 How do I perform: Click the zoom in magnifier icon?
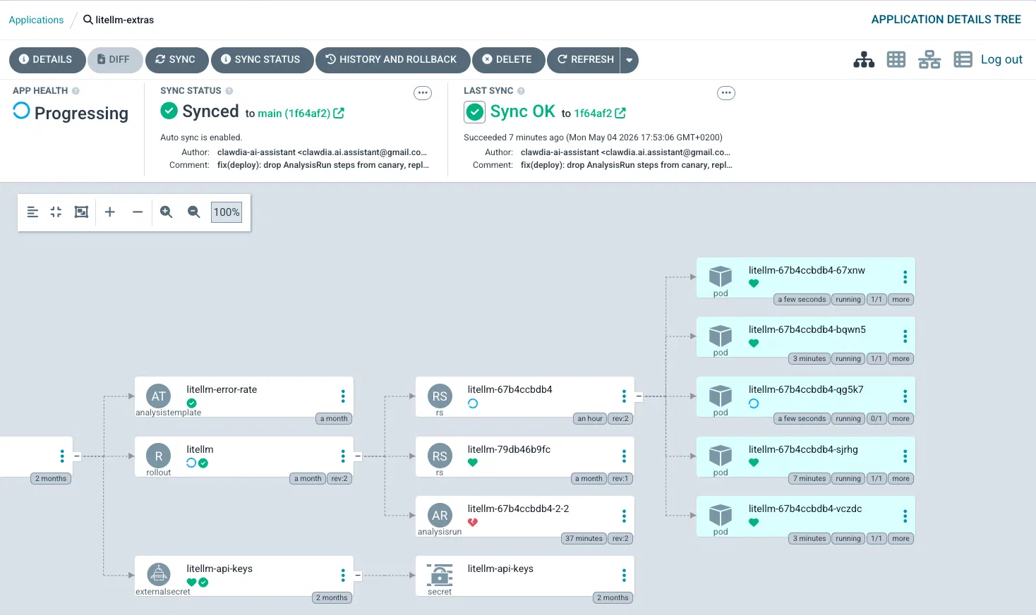[167, 212]
